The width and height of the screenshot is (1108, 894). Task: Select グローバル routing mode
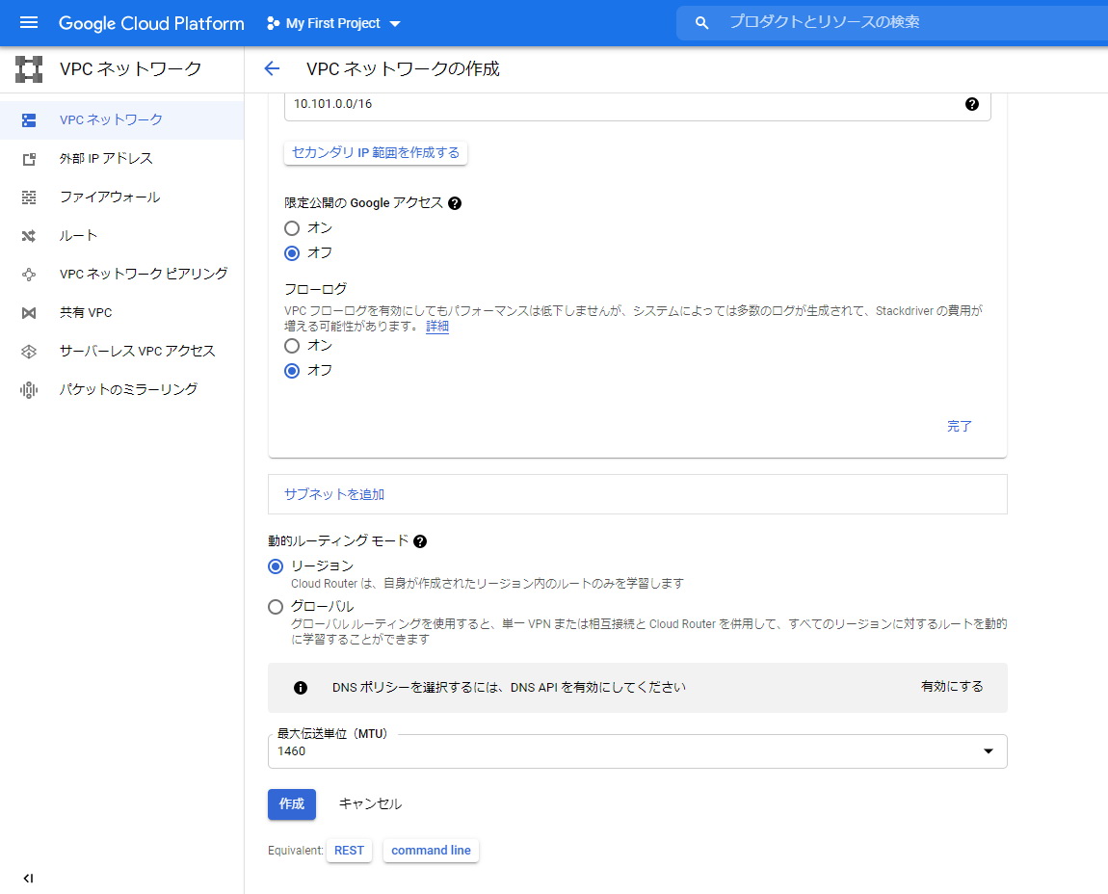click(x=276, y=607)
